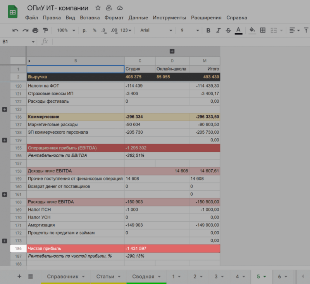
Task: Toggle italic formatting
Action: point(218,31)
